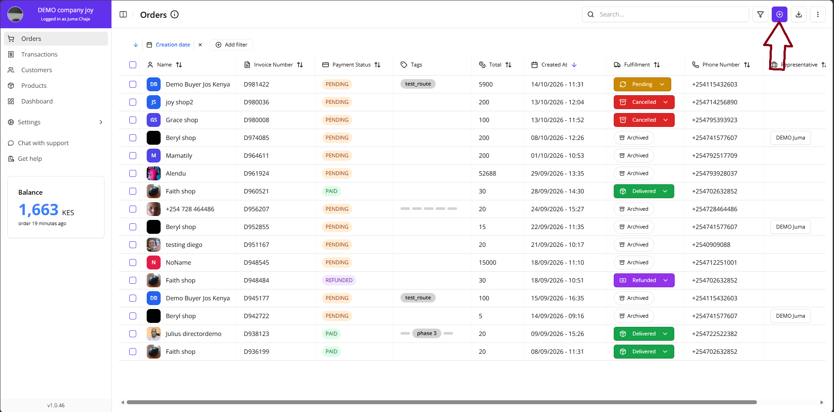Click the Alendu customer avatar
This screenshot has width=834, height=412.
click(x=154, y=173)
